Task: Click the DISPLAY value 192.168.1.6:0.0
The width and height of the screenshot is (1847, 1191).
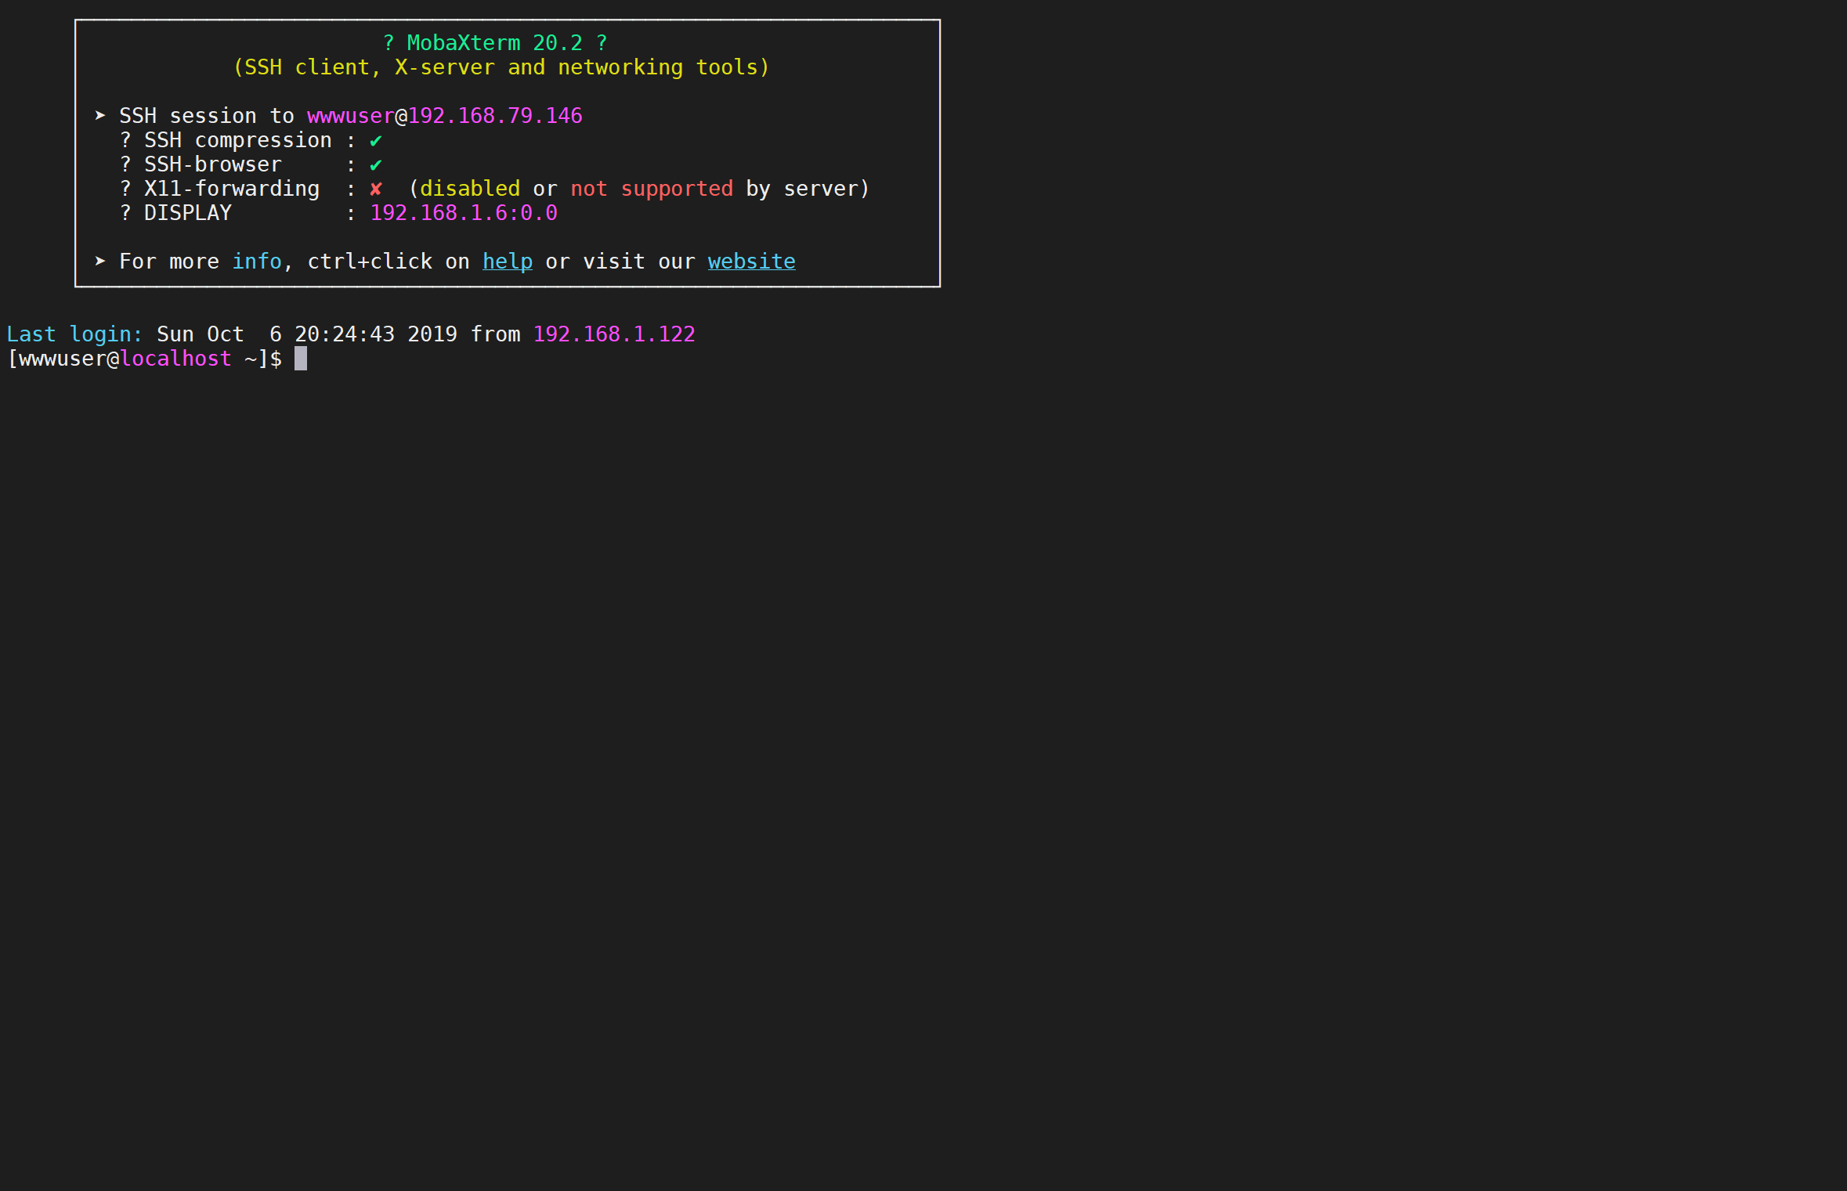Action: pyautogui.click(x=464, y=213)
